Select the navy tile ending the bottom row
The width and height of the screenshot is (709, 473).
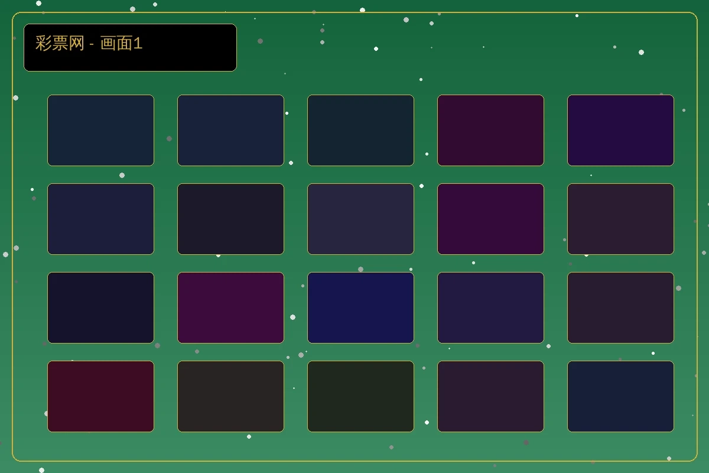tap(620, 396)
